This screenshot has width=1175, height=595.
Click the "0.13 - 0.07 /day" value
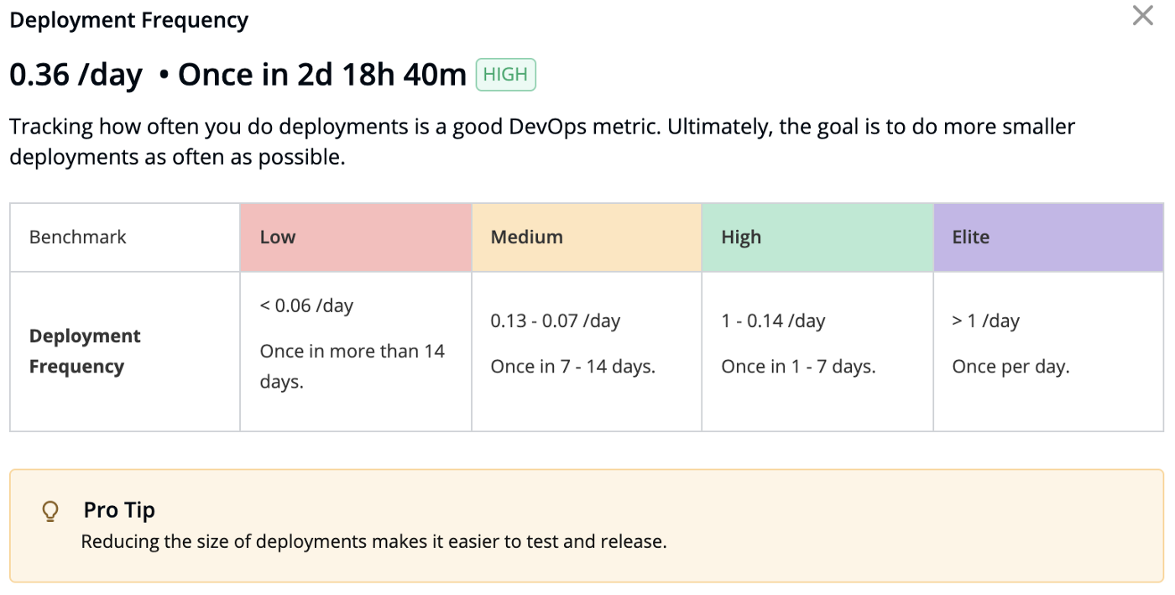[x=555, y=321]
